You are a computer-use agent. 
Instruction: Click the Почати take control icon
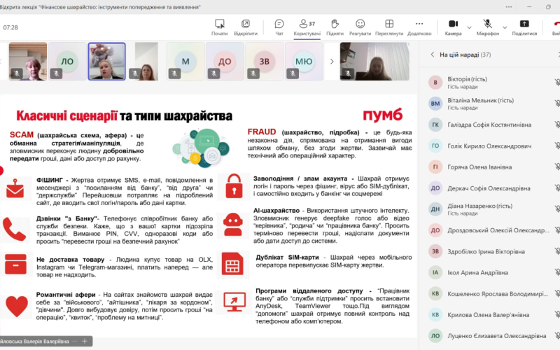click(x=219, y=27)
